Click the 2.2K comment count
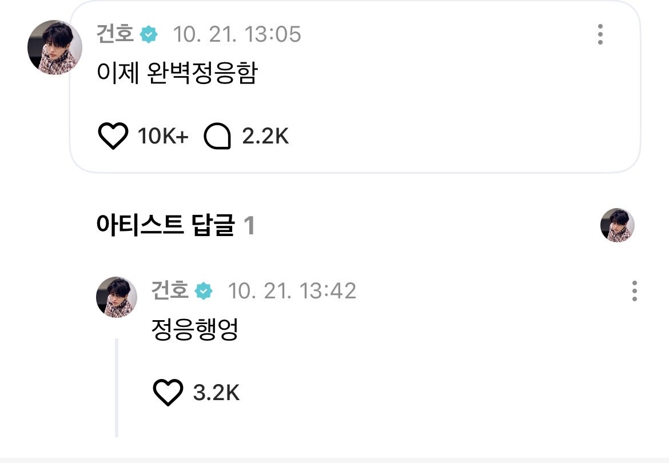This screenshot has width=669, height=463. coord(265,137)
